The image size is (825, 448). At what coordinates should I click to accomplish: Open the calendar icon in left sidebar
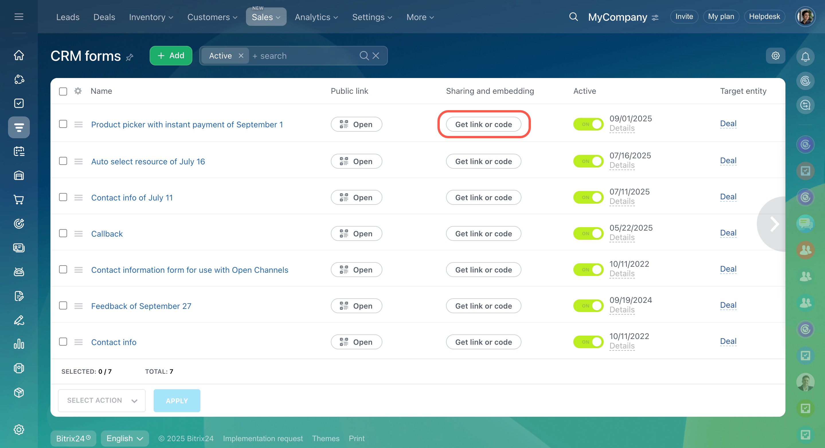pyautogui.click(x=19, y=151)
